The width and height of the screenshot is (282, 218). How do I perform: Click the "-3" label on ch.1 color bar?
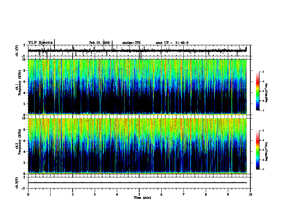coord(262,72)
